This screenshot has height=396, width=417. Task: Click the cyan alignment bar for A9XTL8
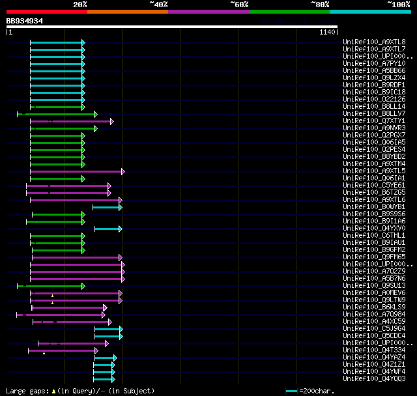pyautogui.click(x=57, y=42)
